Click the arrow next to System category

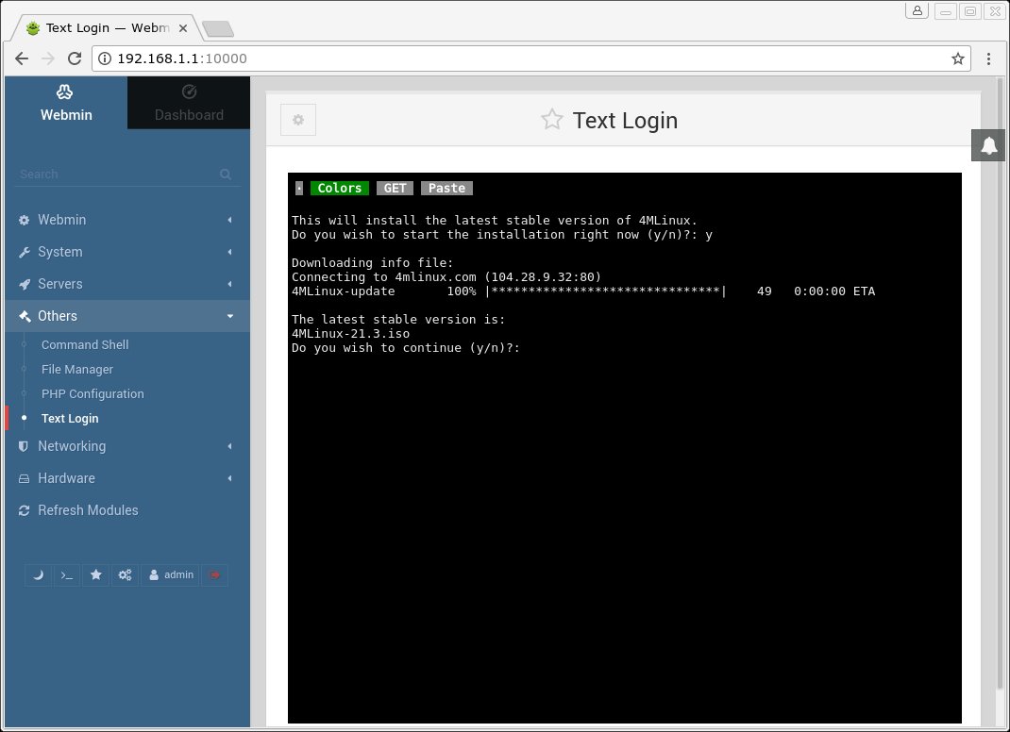click(230, 252)
